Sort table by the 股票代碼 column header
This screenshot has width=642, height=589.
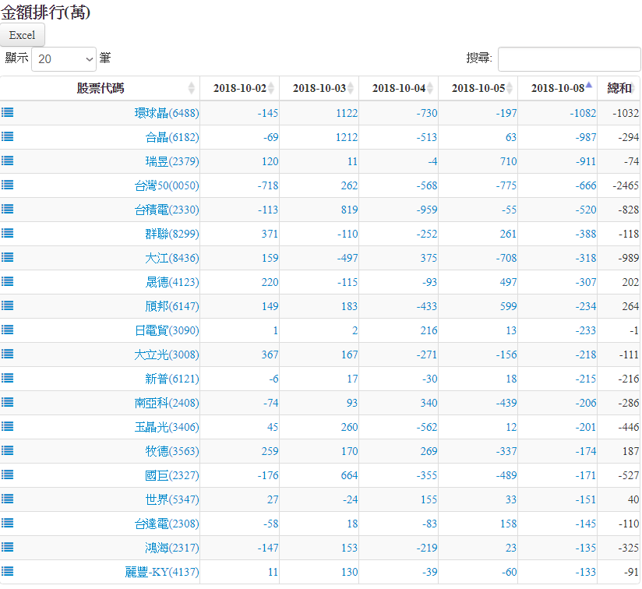click(x=100, y=88)
